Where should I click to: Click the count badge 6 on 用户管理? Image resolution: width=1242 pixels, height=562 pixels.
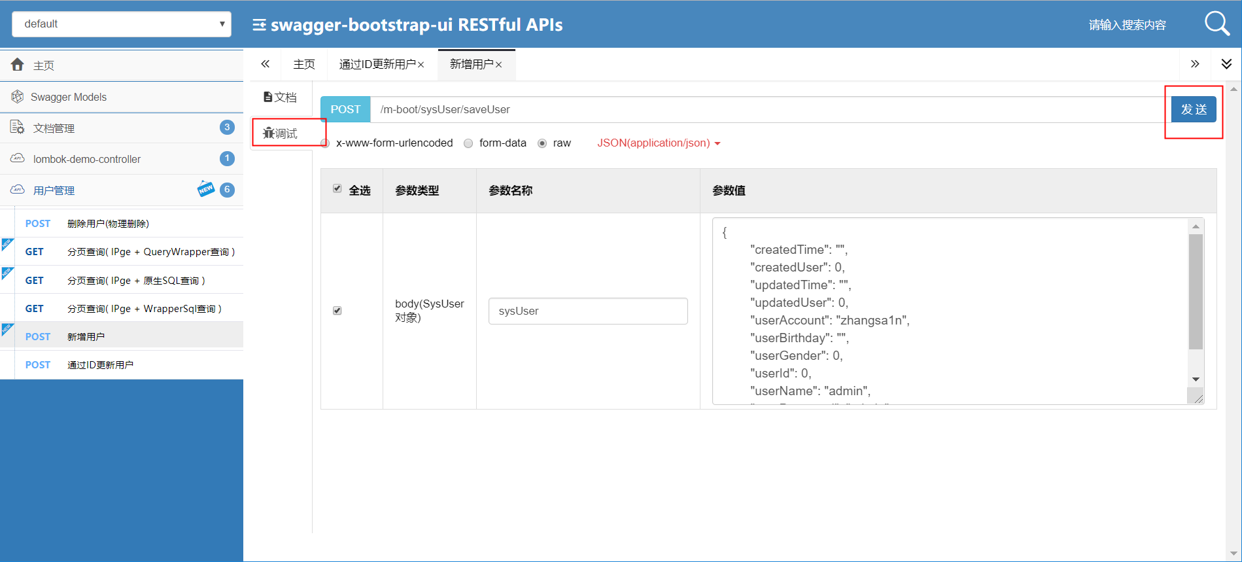[x=227, y=190]
